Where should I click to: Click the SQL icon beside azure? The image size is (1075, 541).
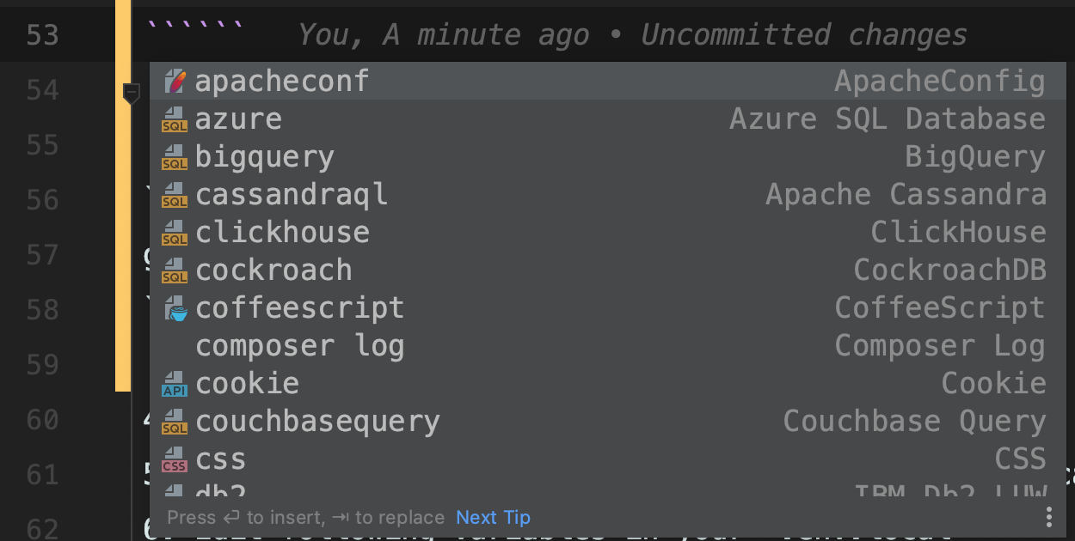(x=174, y=119)
